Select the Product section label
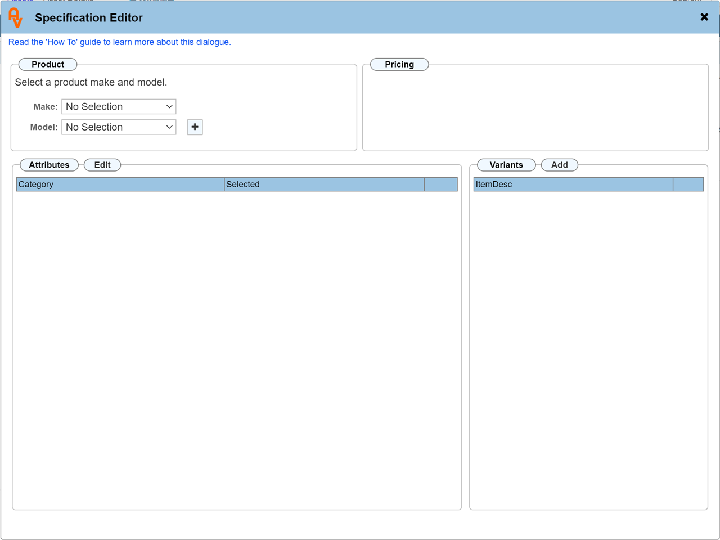The height and width of the screenshot is (540, 720). click(x=48, y=64)
